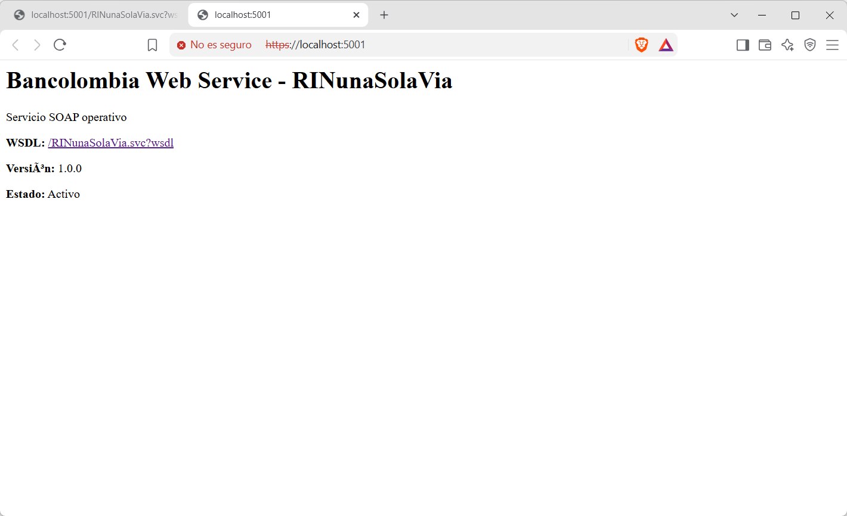The width and height of the screenshot is (847, 516).
Task: Open the Brave Shields lion icon
Action: (641, 45)
